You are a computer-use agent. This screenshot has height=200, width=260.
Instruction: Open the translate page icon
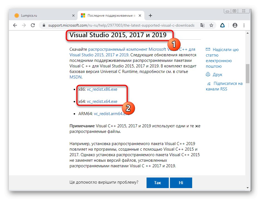click(202, 25)
